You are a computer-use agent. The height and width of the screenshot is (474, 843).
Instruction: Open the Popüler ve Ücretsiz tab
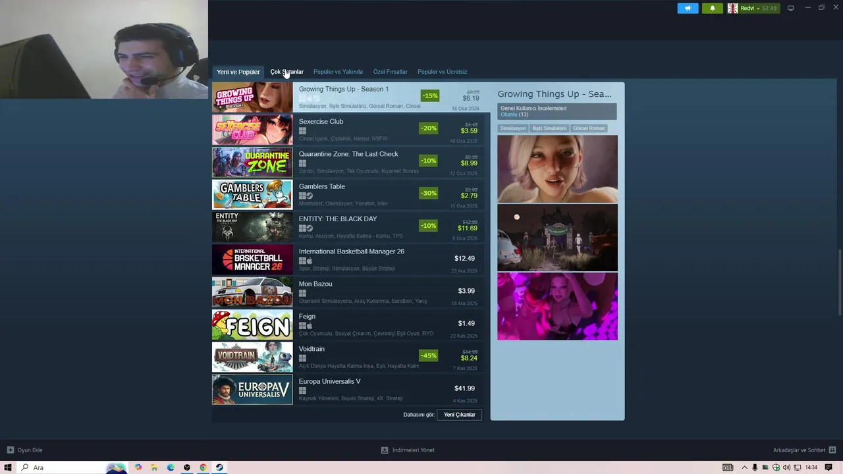click(x=442, y=72)
